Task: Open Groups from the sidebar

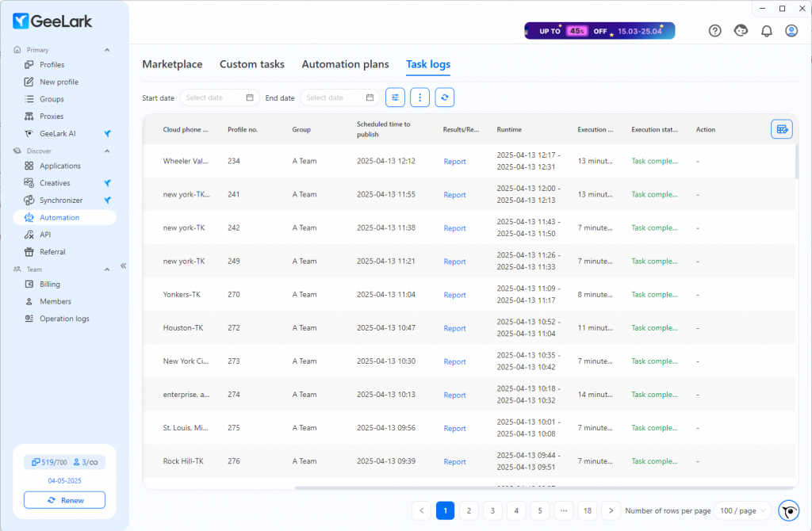Action: click(x=52, y=99)
